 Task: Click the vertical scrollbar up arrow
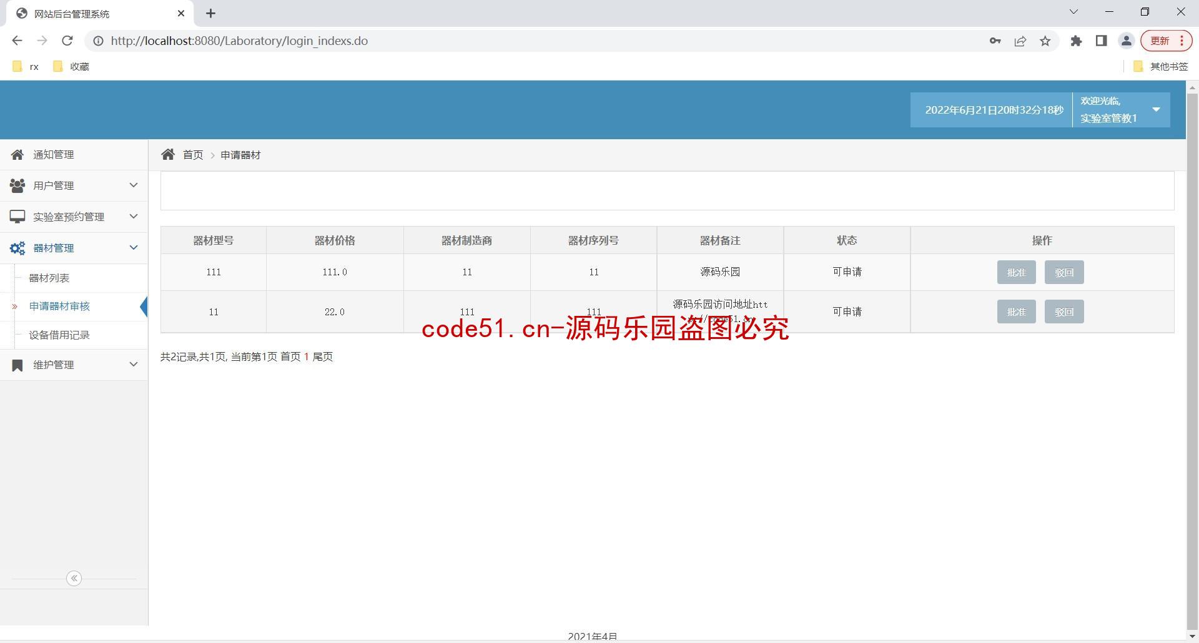coord(1192,88)
